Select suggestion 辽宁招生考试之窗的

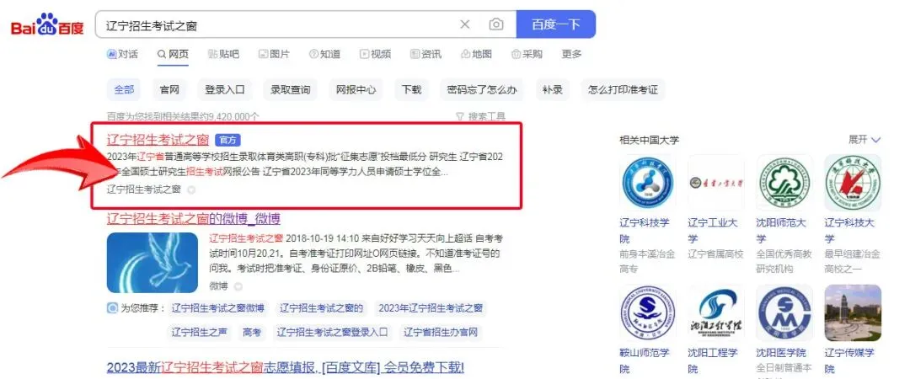tap(321, 308)
